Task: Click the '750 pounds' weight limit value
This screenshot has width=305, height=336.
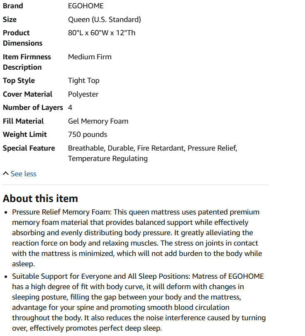Action: [x=88, y=134]
